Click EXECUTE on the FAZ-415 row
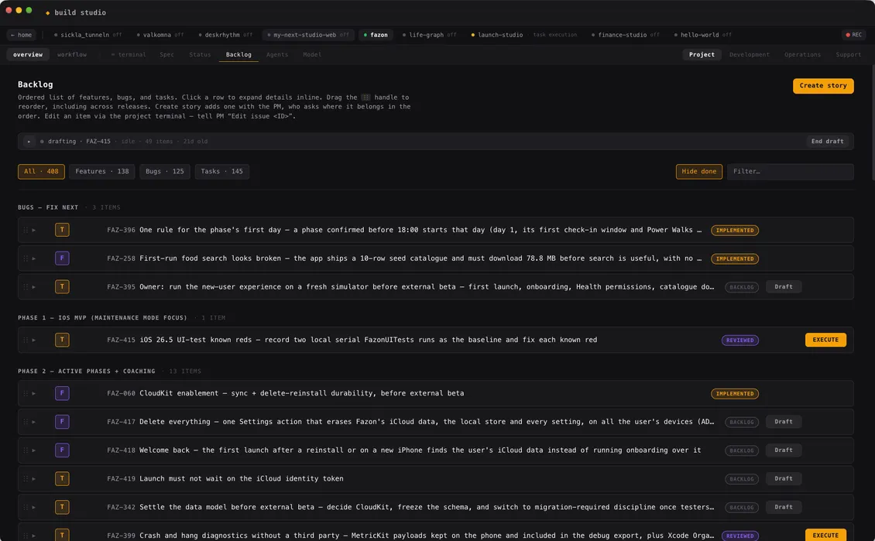Screen dimensions: 875x541 tap(825, 340)
